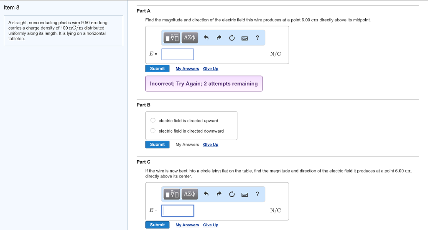Open the math templates button in Part A
The image size is (428, 230).
pyautogui.click(x=172, y=38)
